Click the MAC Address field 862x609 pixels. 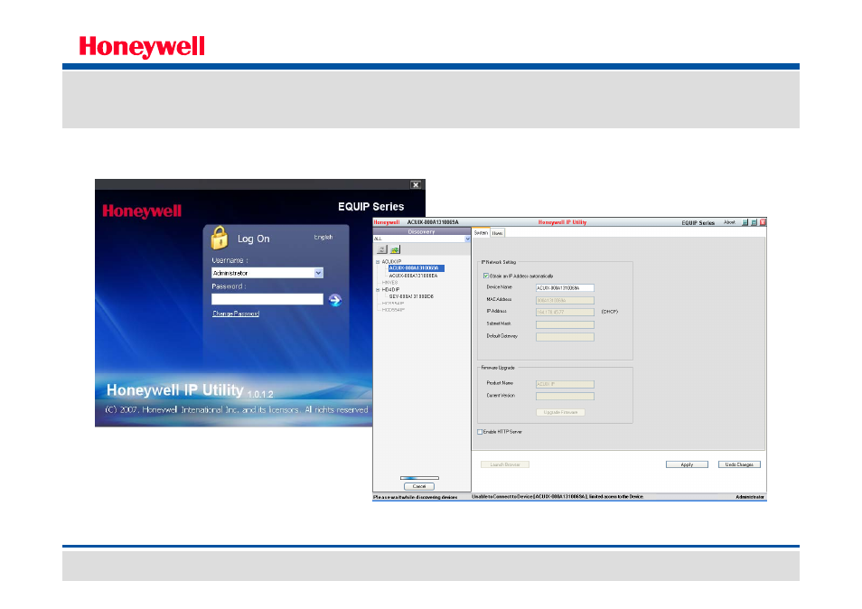click(565, 301)
